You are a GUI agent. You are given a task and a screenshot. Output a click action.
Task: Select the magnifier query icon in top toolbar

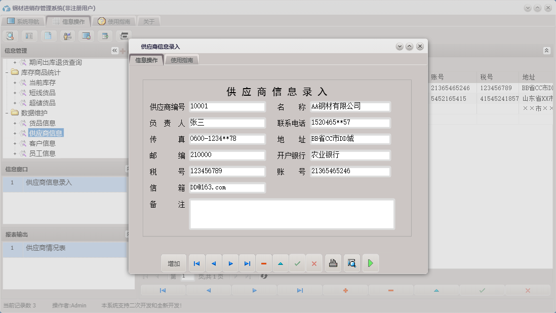tap(10, 36)
